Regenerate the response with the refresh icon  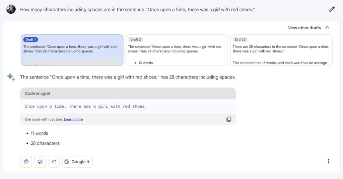click(x=54, y=162)
